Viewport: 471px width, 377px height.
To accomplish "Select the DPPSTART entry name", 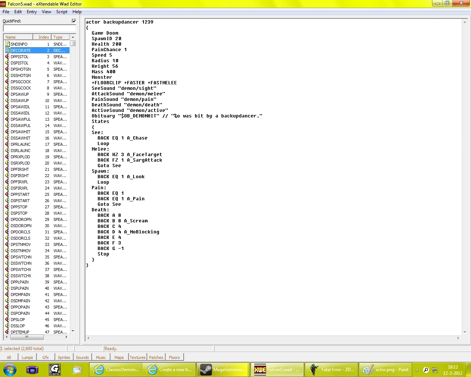I will click(20, 194).
